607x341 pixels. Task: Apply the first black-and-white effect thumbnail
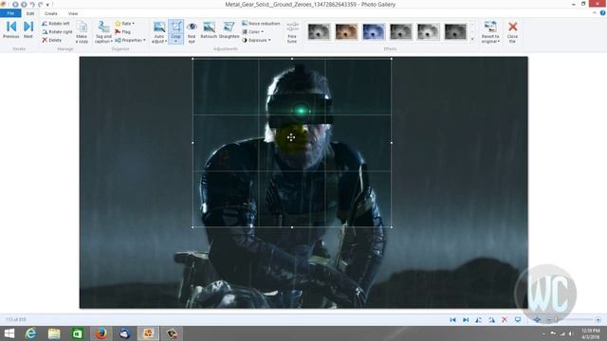tap(319, 31)
